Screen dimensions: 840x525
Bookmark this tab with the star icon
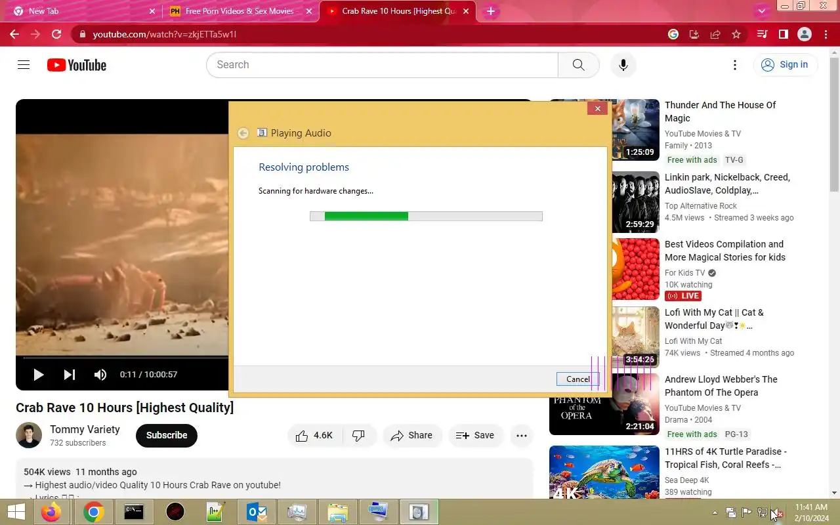tap(736, 34)
